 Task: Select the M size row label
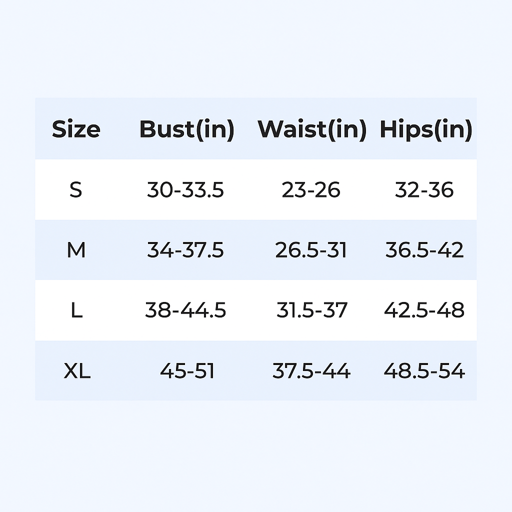[x=76, y=250]
